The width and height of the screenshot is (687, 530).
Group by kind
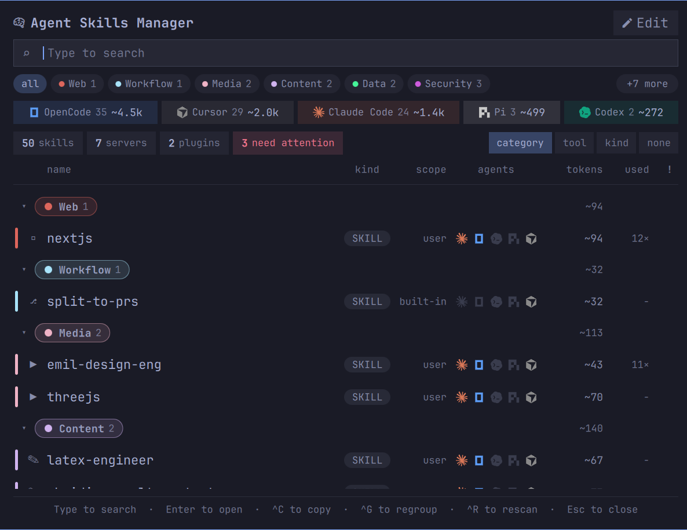pos(616,143)
